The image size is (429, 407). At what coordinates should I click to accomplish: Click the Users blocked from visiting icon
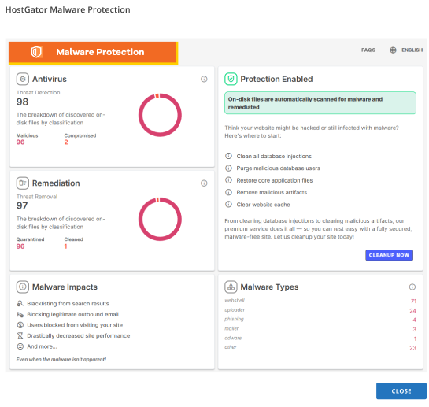coord(20,325)
